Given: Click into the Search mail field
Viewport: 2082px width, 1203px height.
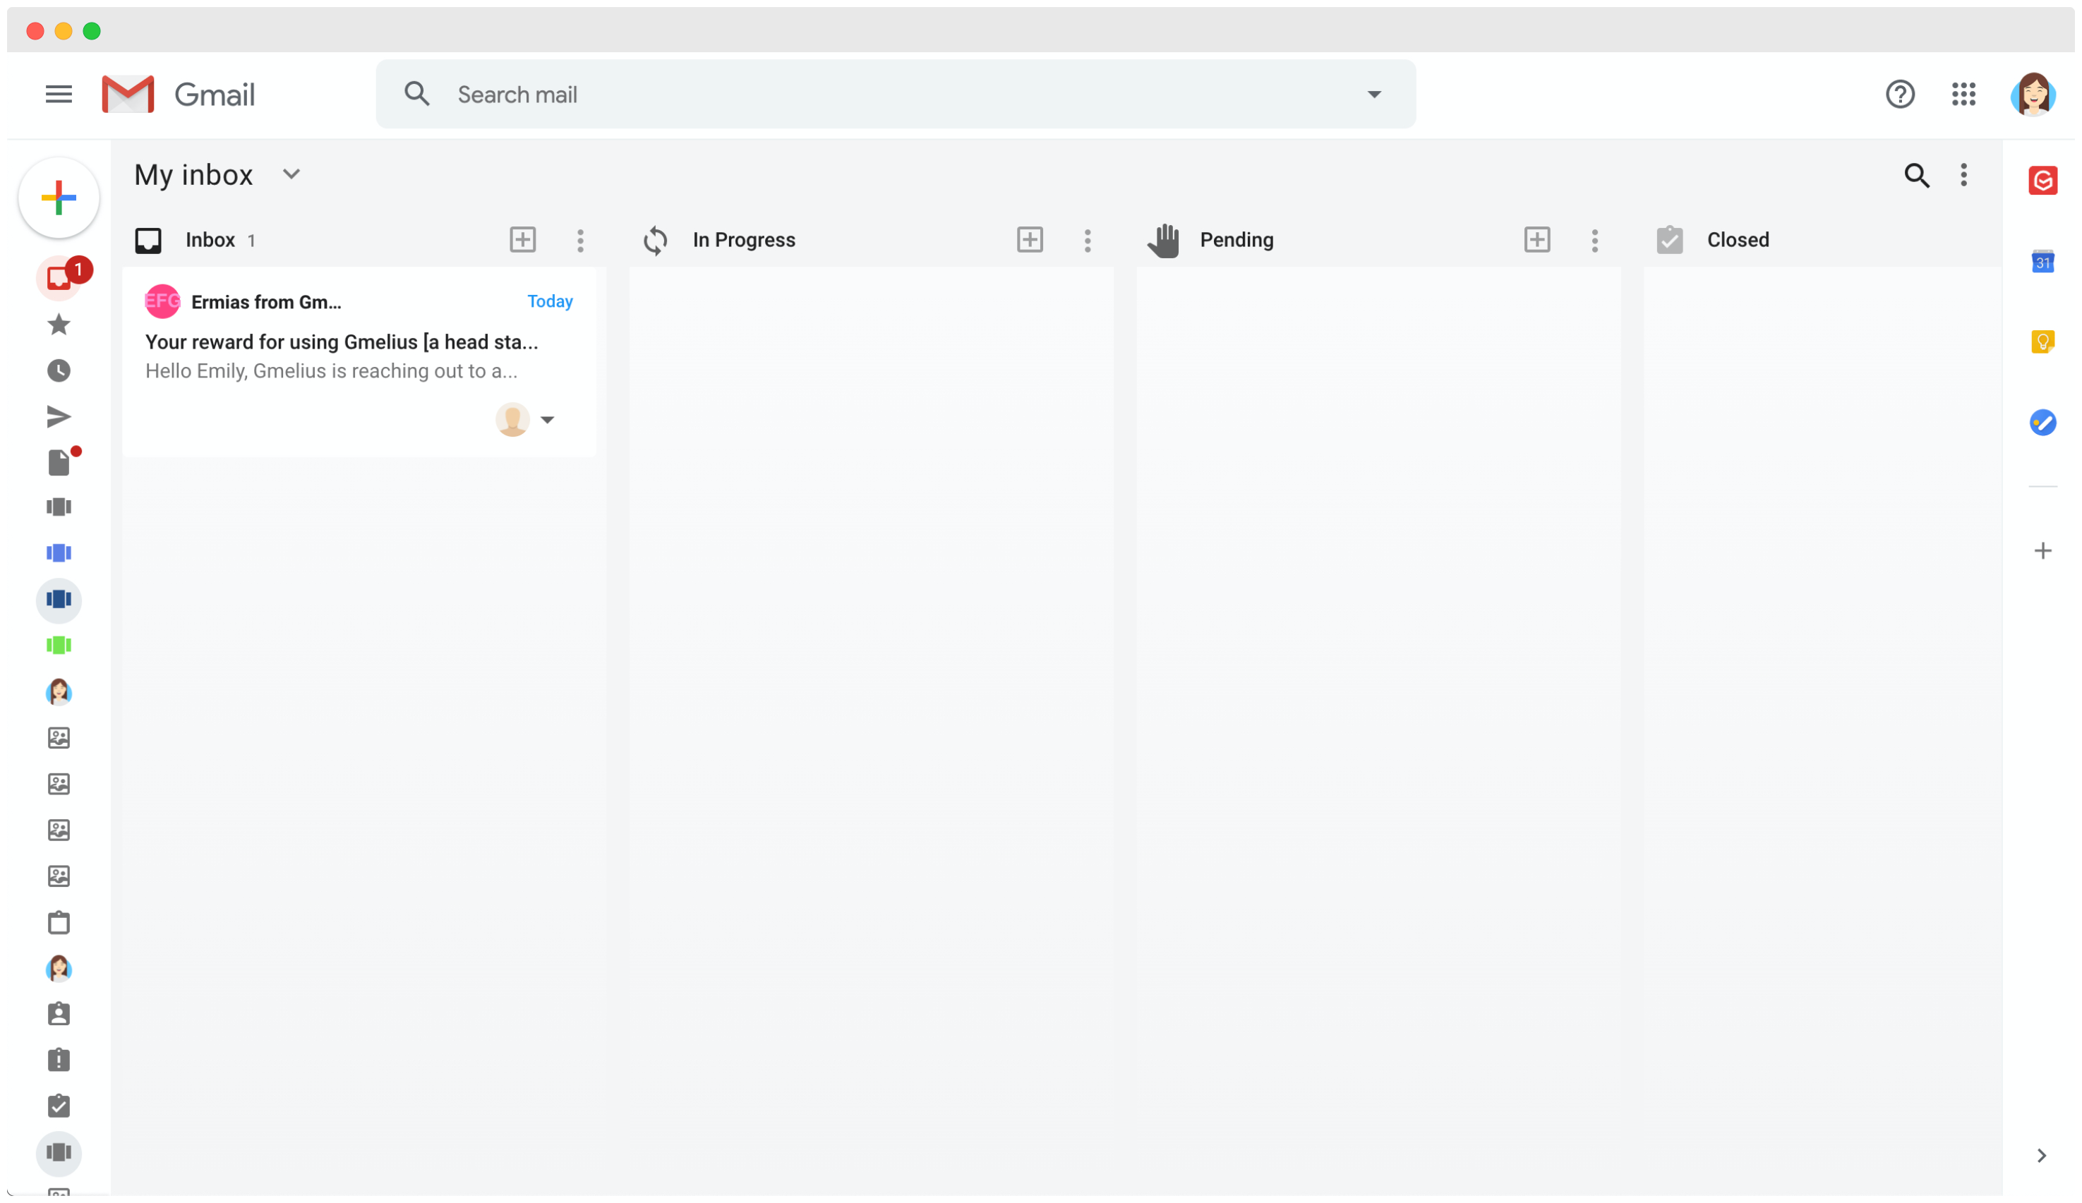Looking at the screenshot, I should point(896,94).
